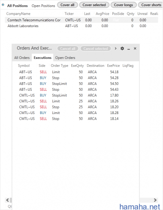
Task: Sort positions by AvgPrice column header
Action: pyautogui.click(x=103, y=14)
